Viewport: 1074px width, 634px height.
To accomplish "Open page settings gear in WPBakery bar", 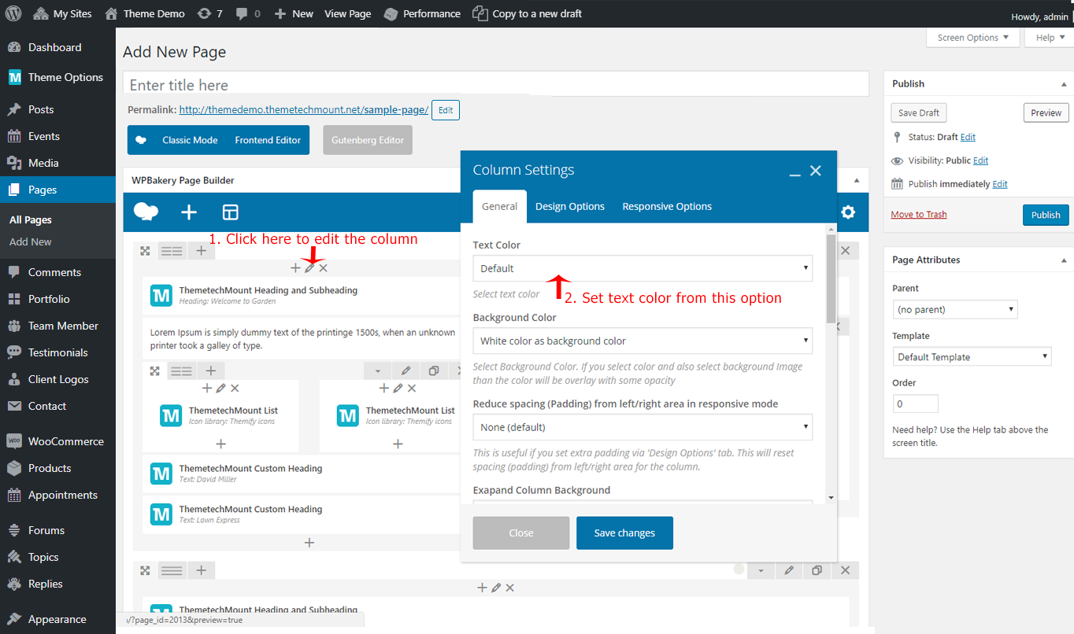I will click(x=848, y=212).
